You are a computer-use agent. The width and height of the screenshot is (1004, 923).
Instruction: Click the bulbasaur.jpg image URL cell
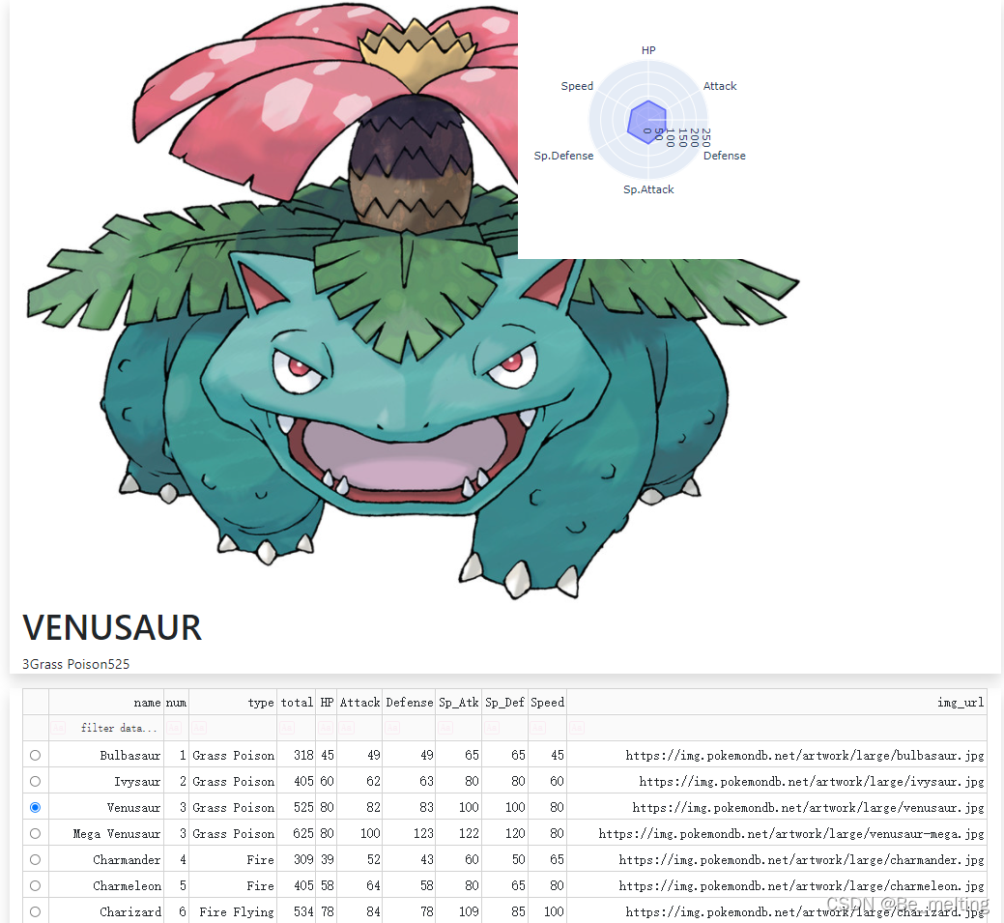pyautogui.click(x=777, y=755)
